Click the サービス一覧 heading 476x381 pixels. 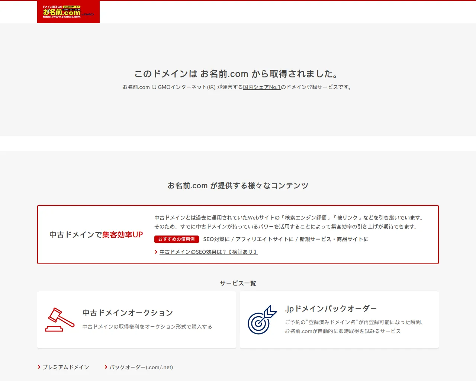point(238,283)
